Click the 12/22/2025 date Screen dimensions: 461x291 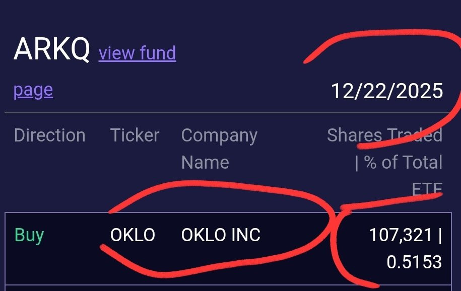coord(386,91)
